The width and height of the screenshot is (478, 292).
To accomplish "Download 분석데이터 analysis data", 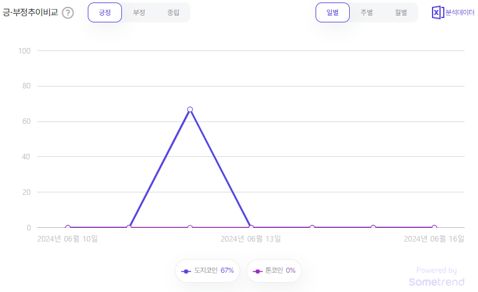I will coord(460,12).
